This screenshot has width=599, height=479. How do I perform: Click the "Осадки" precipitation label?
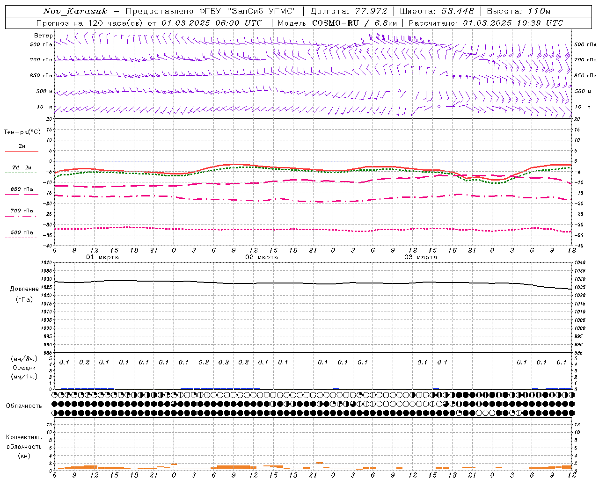click(24, 368)
